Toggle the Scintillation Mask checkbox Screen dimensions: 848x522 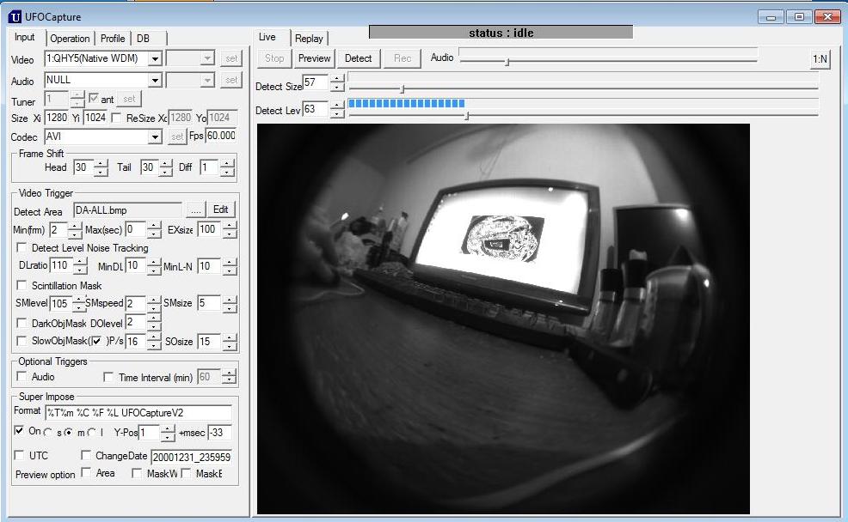(22, 285)
